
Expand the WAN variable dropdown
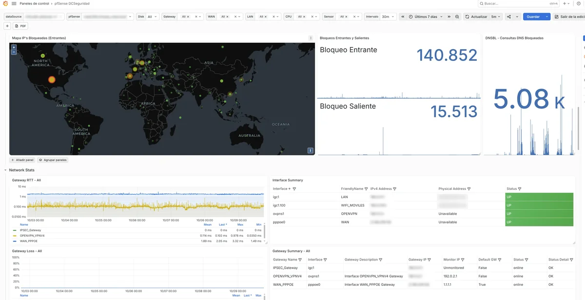point(240,17)
